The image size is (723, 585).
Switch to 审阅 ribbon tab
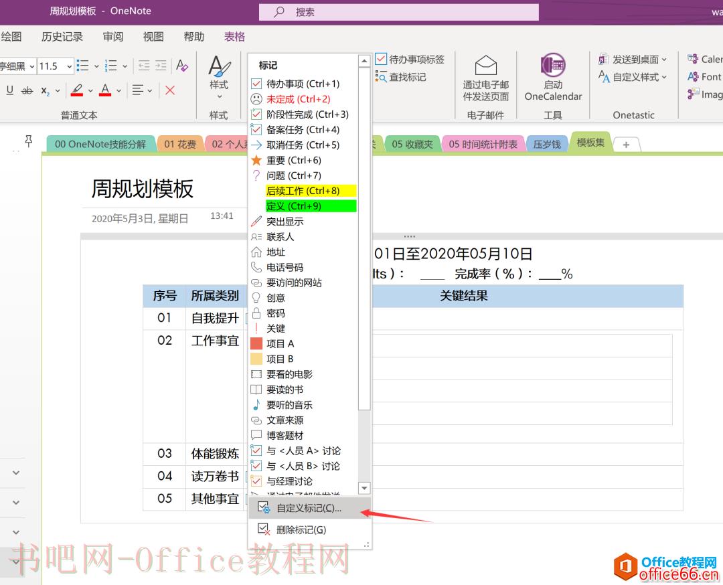pos(113,36)
